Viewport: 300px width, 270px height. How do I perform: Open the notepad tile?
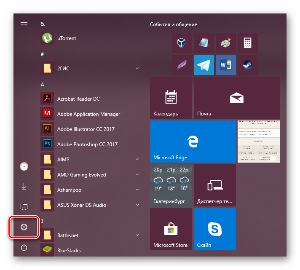click(204, 43)
